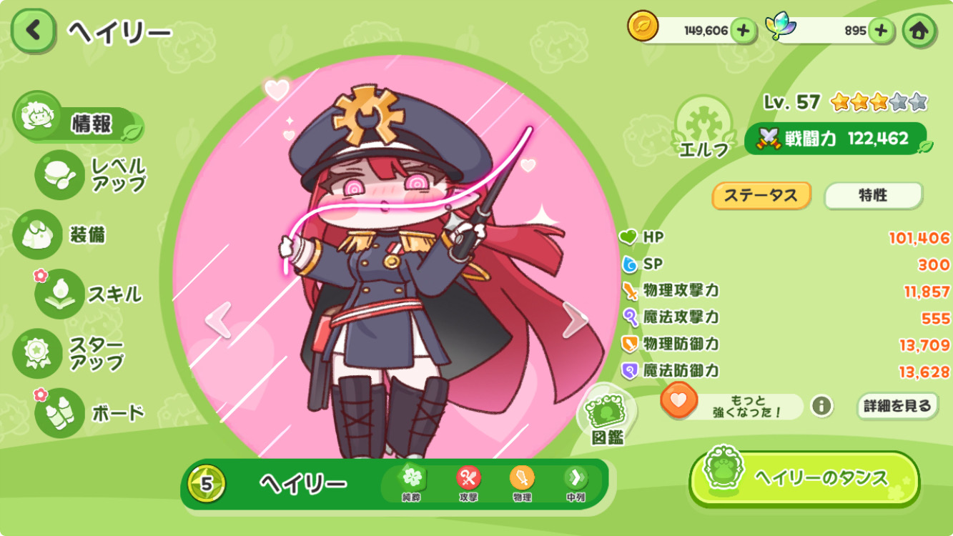Tap the 攻撃 role icon

[x=468, y=484]
